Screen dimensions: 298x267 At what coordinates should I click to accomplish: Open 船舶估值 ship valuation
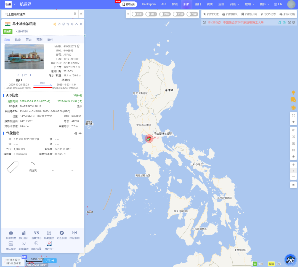(x=36, y=245)
